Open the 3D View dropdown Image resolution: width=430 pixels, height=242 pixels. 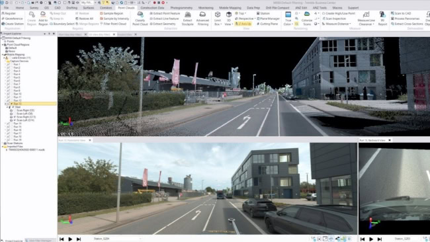click(228, 19)
